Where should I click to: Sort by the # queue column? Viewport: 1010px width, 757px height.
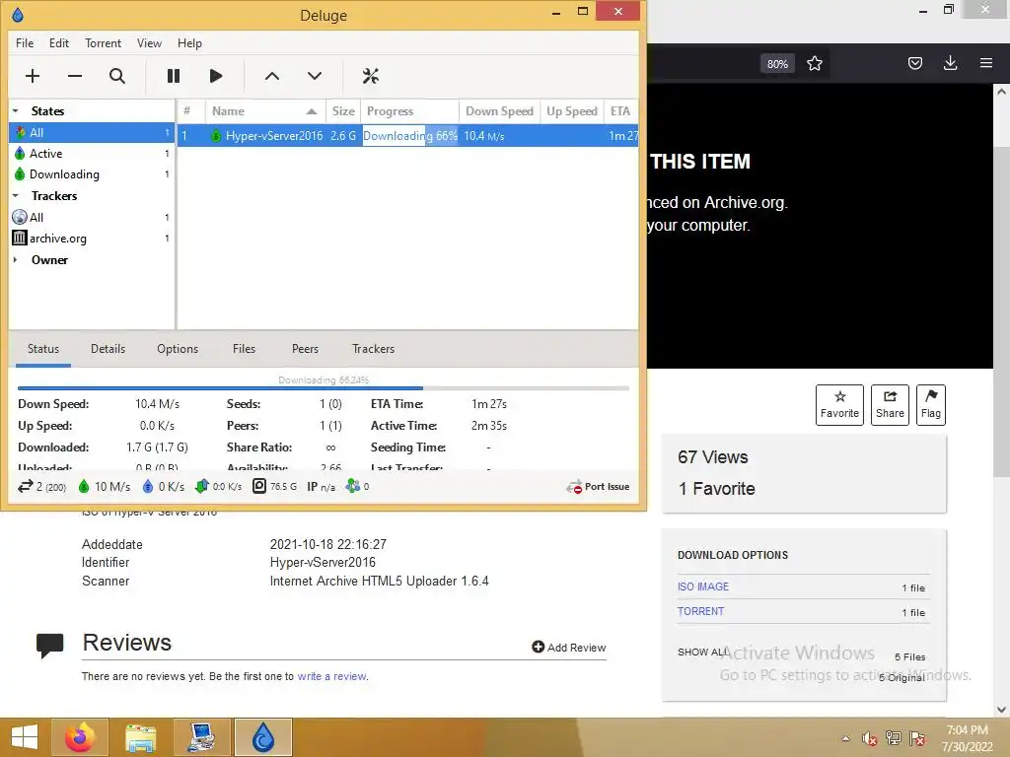point(191,110)
